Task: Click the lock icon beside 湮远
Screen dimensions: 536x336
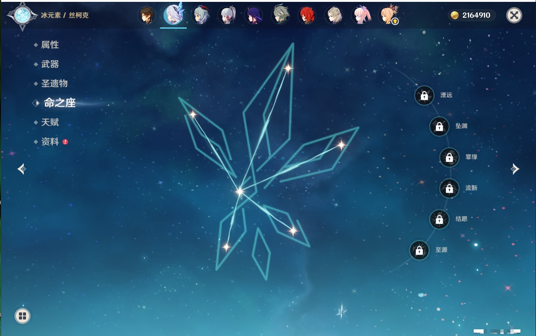Action: (424, 95)
